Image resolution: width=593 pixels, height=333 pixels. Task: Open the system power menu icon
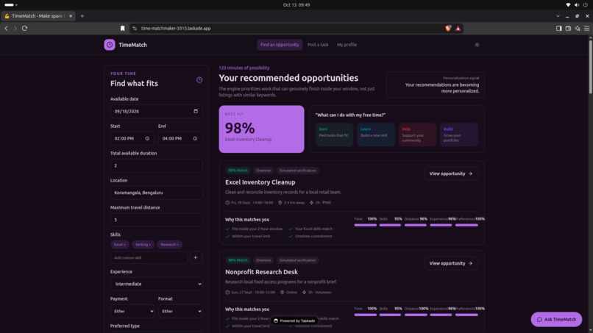(586, 5)
